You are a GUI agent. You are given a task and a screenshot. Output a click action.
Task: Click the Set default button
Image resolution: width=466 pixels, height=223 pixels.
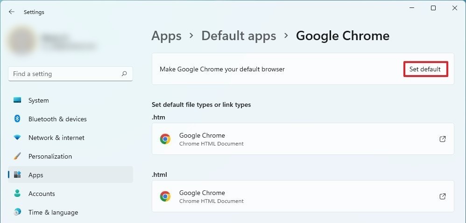[x=425, y=69]
